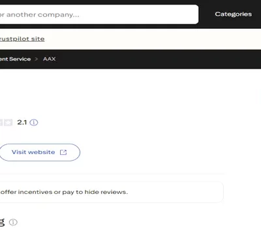
Task: Click empty black breadcrumb bar right of AAX
Action: tap(159, 59)
